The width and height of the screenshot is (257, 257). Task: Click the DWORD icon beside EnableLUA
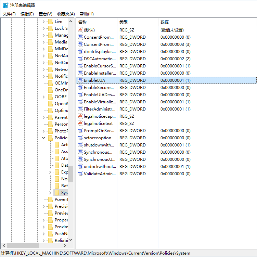click(80, 80)
